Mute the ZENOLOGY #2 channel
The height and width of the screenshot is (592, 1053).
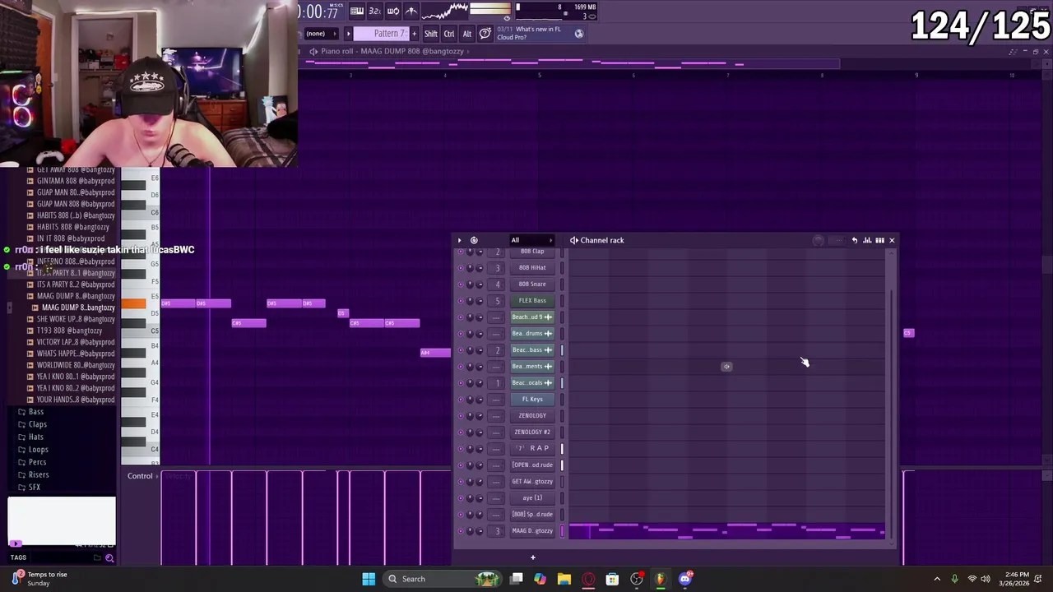[x=460, y=432]
